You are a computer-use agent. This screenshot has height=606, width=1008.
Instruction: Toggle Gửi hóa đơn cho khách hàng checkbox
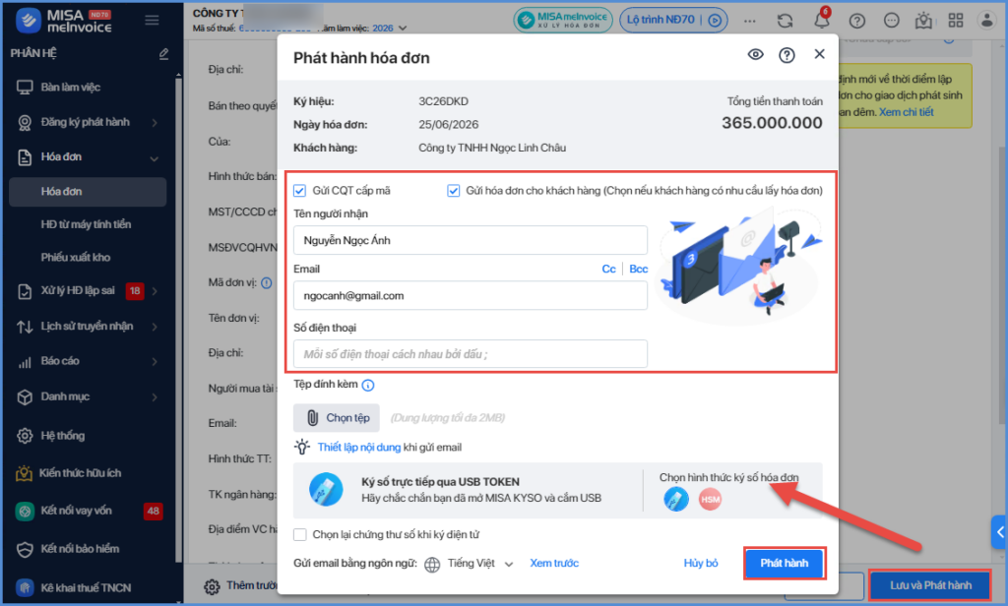click(453, 190)
